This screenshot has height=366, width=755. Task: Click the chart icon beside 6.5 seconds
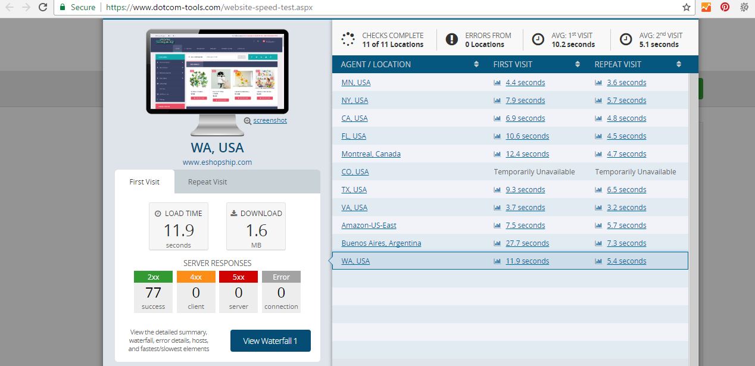(x=598, y=190)
